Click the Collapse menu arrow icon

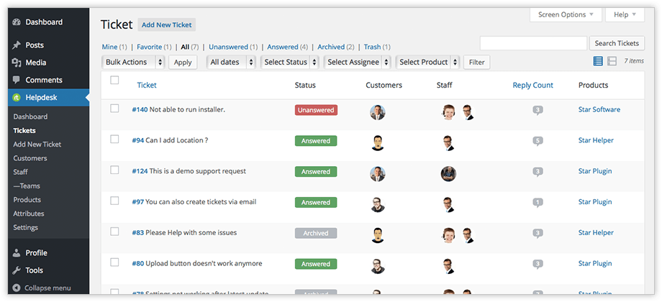point(17,288)
